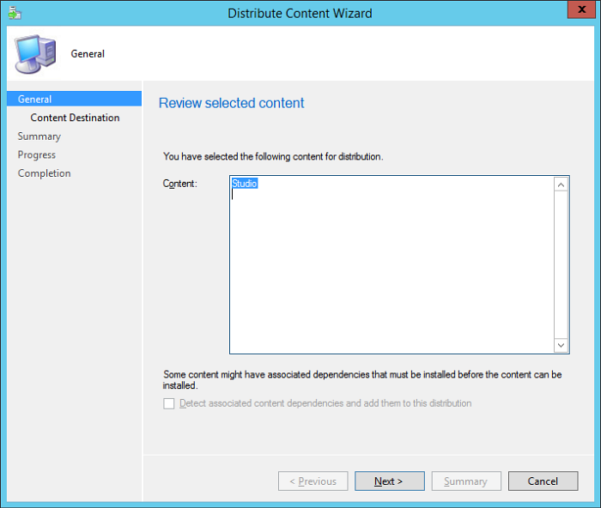Image resolution: width=601 pixels, height=508 pixels.
Task: Select the Studio entry in the Content list
Action: [x=245, y=183]
